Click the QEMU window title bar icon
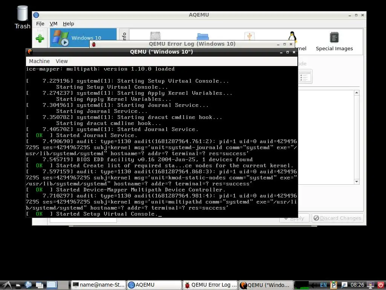Viewport: 386px width, 290px height. pos(30,52)
